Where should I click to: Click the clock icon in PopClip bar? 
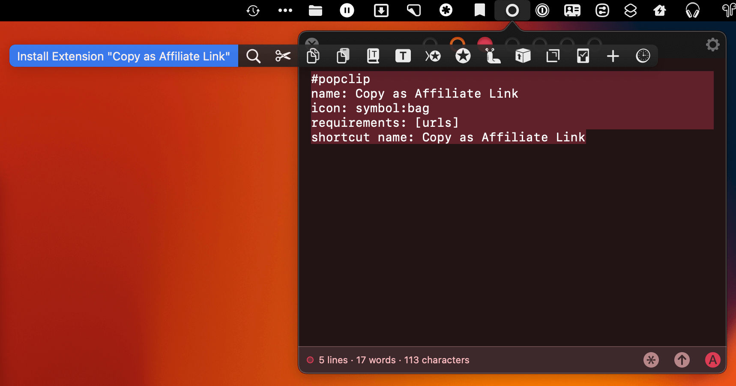[643, 56]
